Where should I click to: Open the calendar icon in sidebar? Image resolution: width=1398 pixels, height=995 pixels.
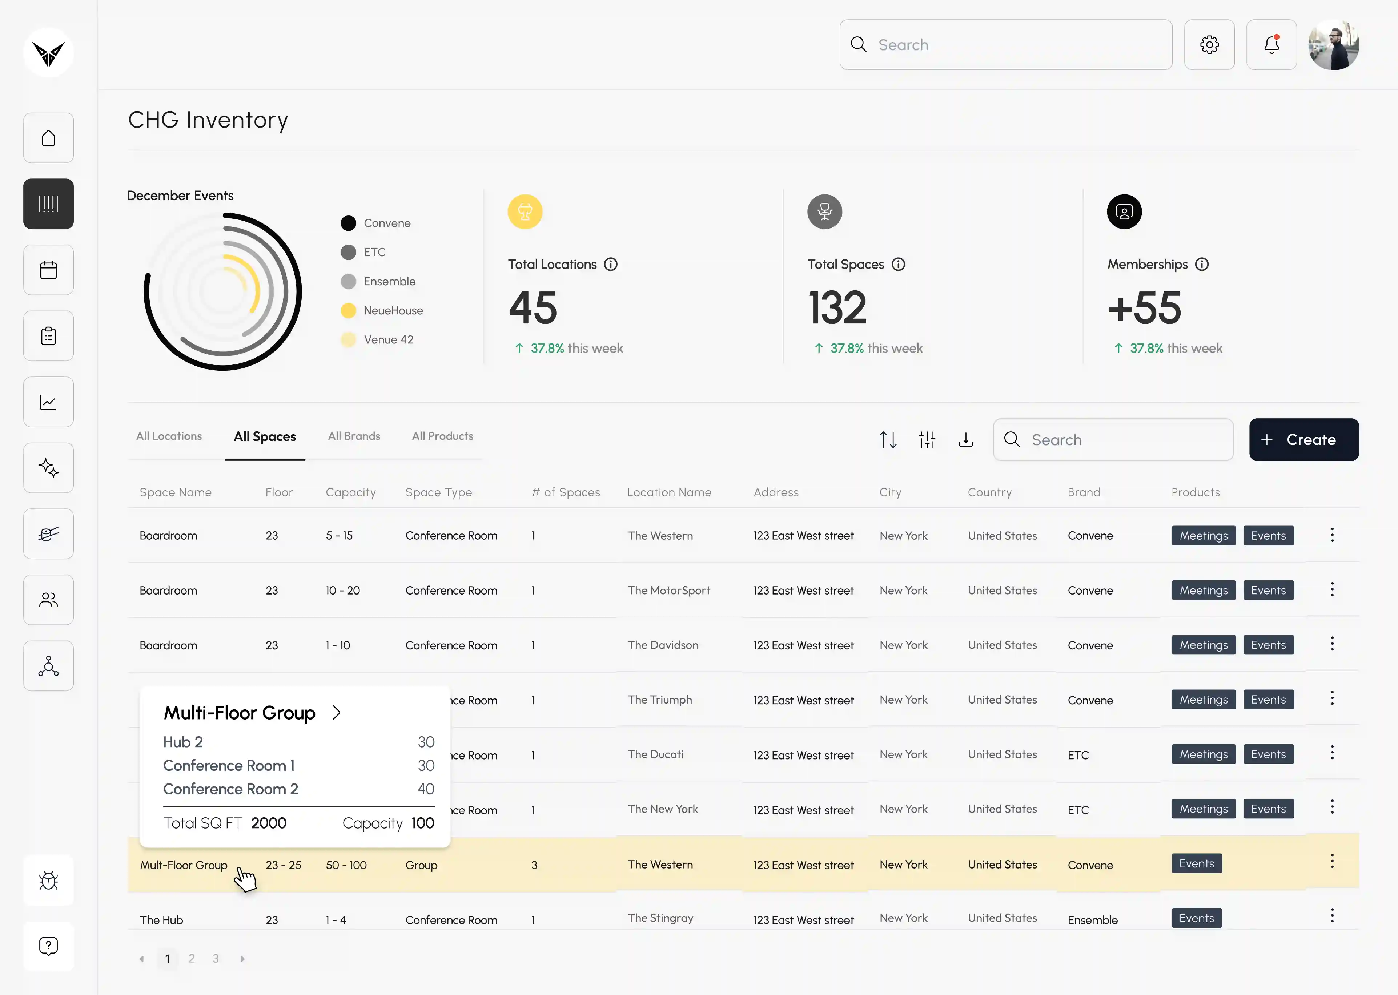tap(48, 270)
